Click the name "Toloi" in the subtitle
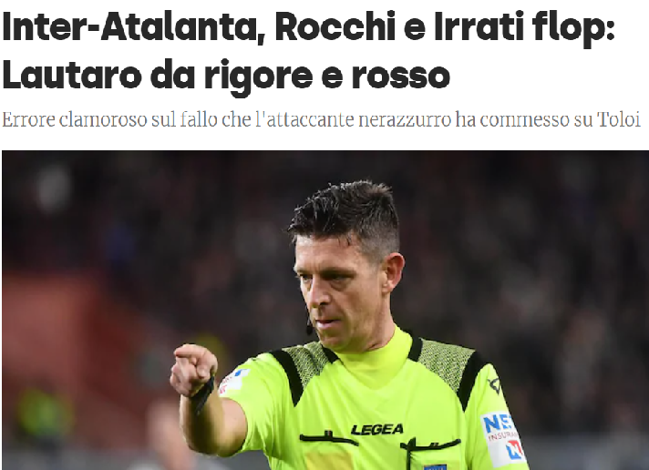 point(619,120)
